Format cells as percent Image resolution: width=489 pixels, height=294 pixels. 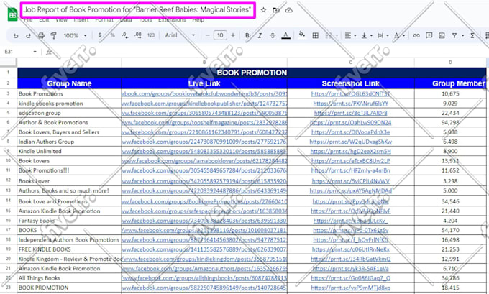(x=112, y=35)
